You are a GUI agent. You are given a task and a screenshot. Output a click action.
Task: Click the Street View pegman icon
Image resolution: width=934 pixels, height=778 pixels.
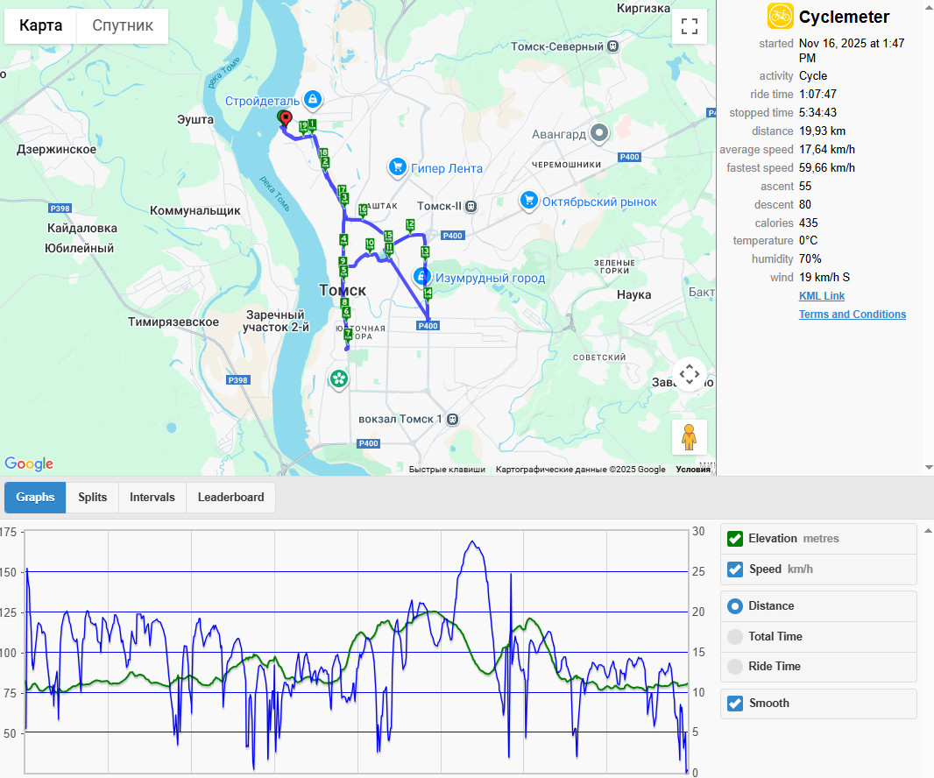[690, 437]
